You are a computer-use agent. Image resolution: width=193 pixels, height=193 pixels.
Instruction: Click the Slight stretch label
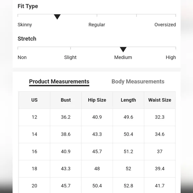click(70, 57)
